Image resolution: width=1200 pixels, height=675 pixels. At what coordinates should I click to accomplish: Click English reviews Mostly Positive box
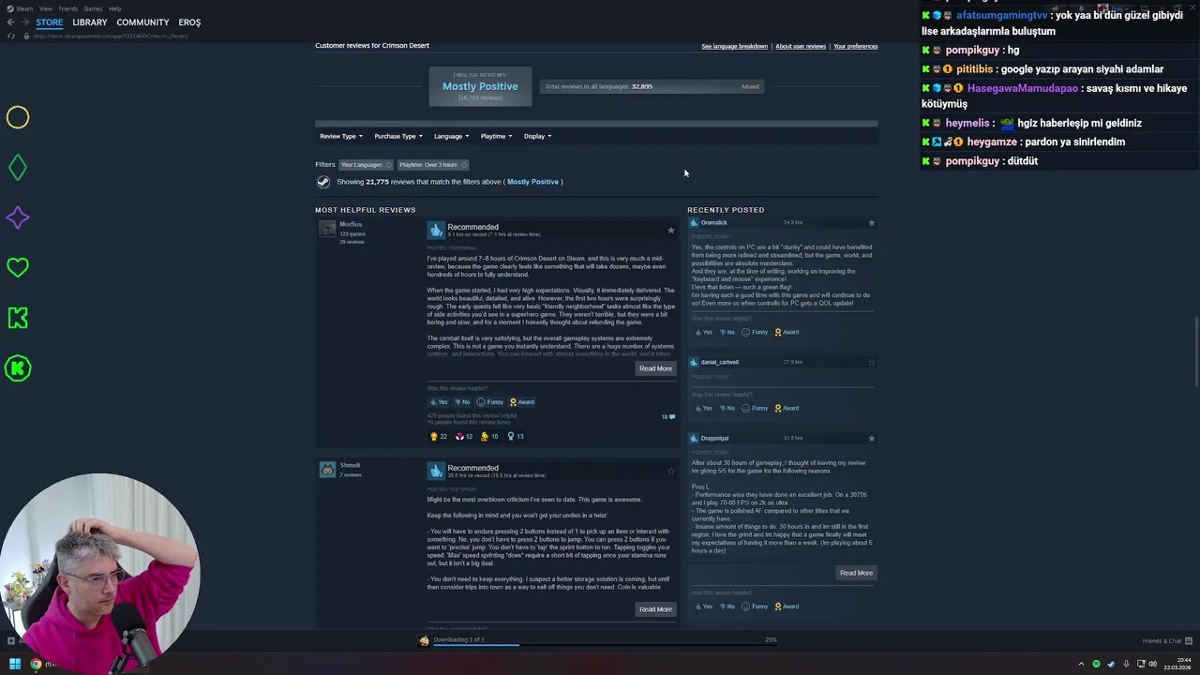pyautogui.click(x=480, y=86)
